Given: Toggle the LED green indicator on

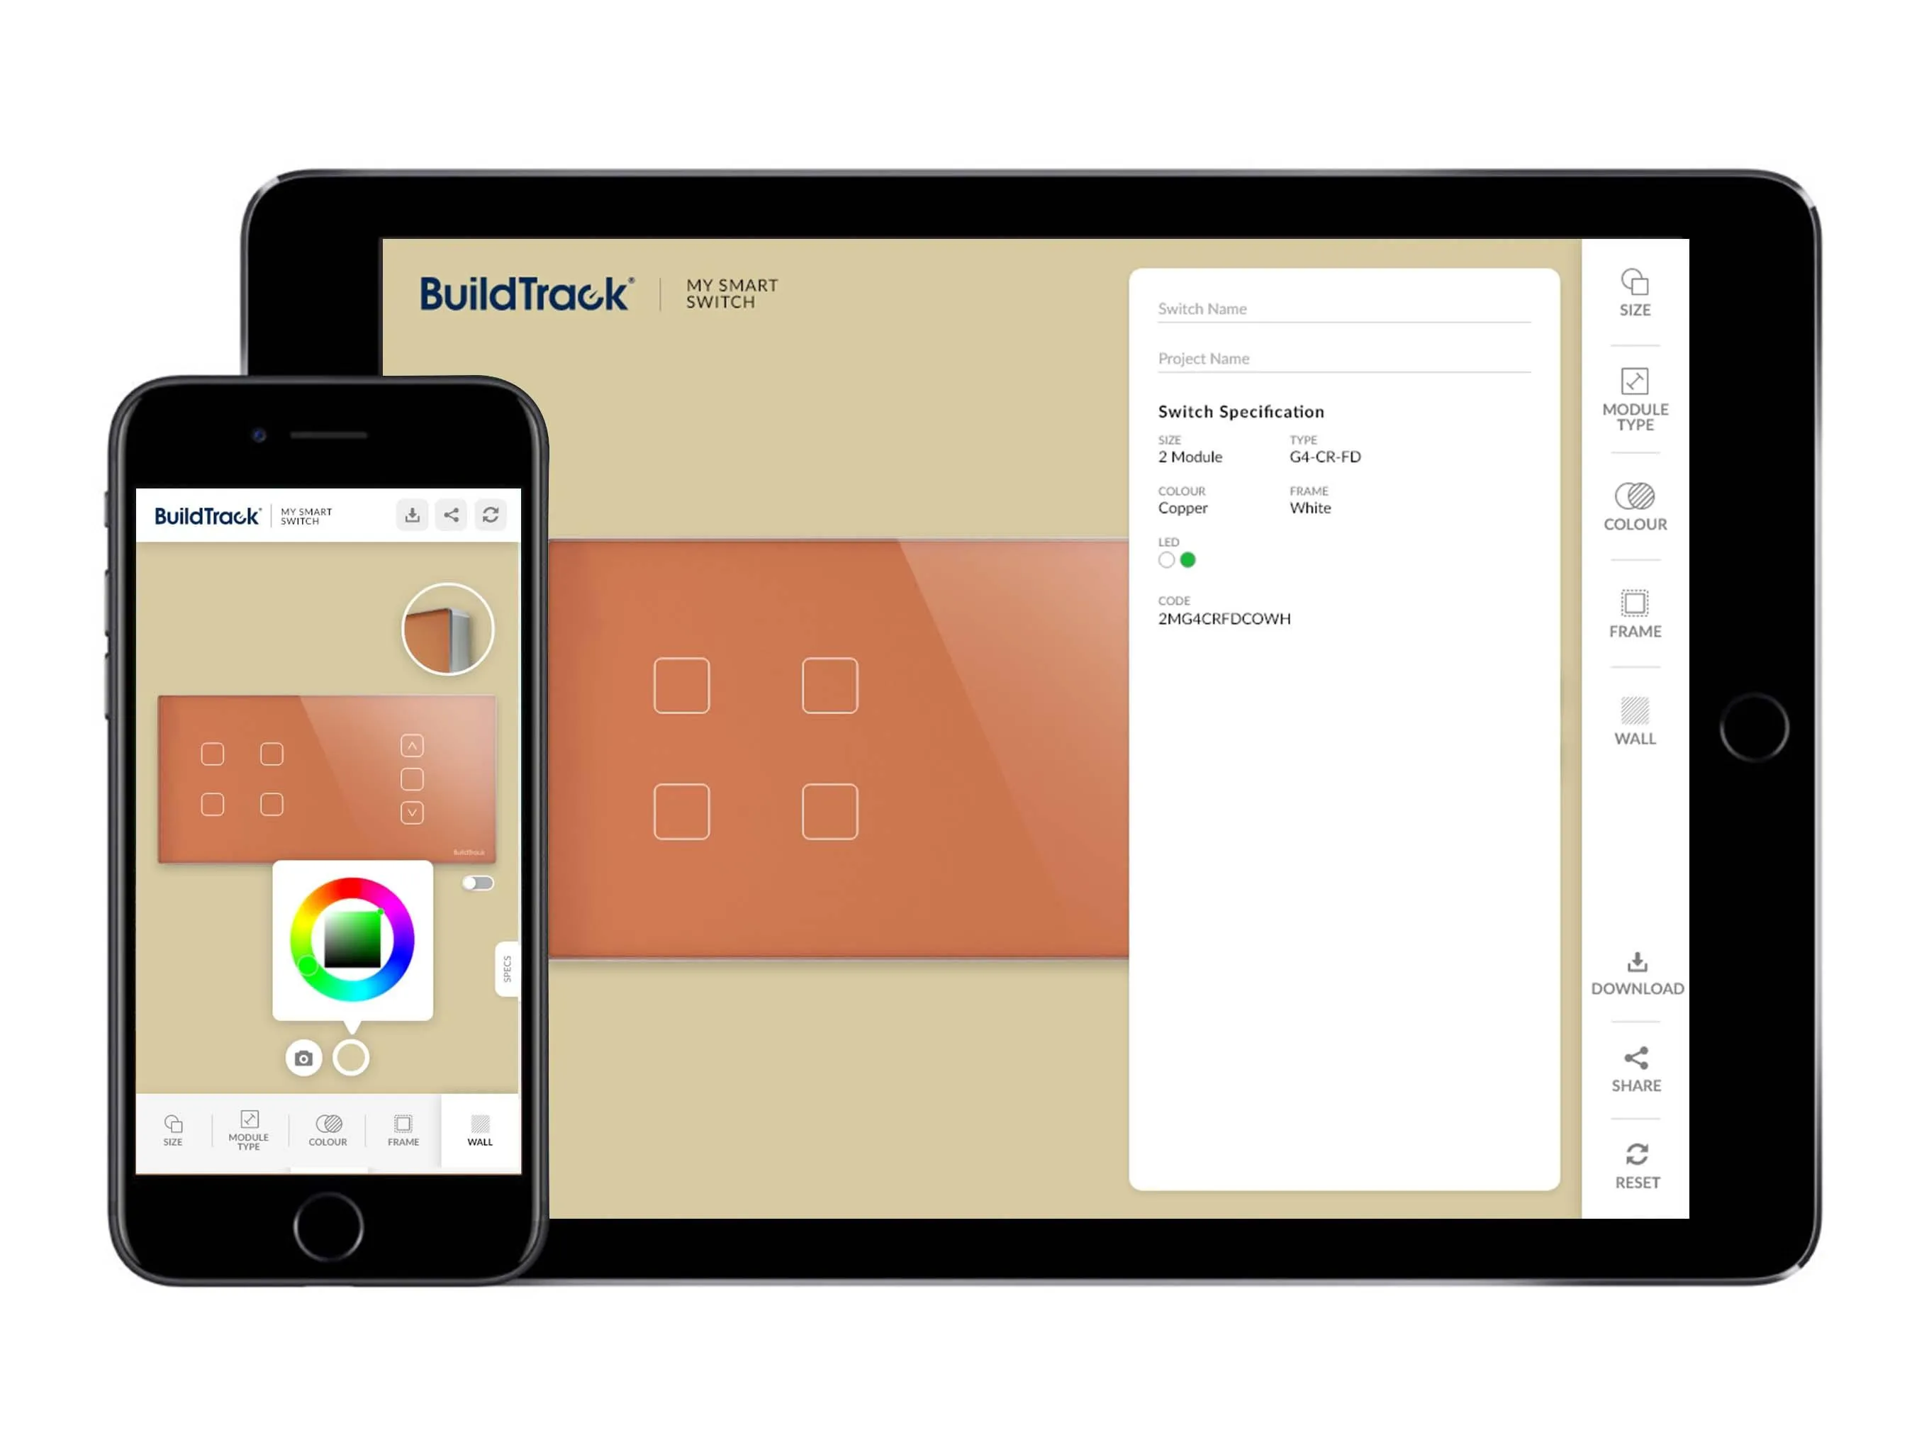Looking at the screenshot, I should [1188, 560].
